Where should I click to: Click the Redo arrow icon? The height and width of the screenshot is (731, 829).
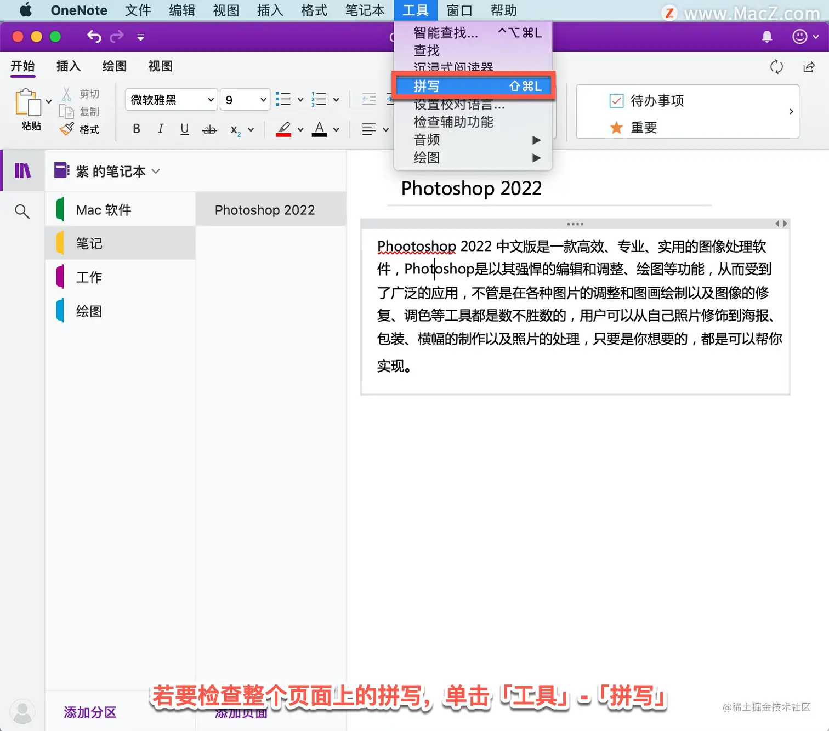117,37
